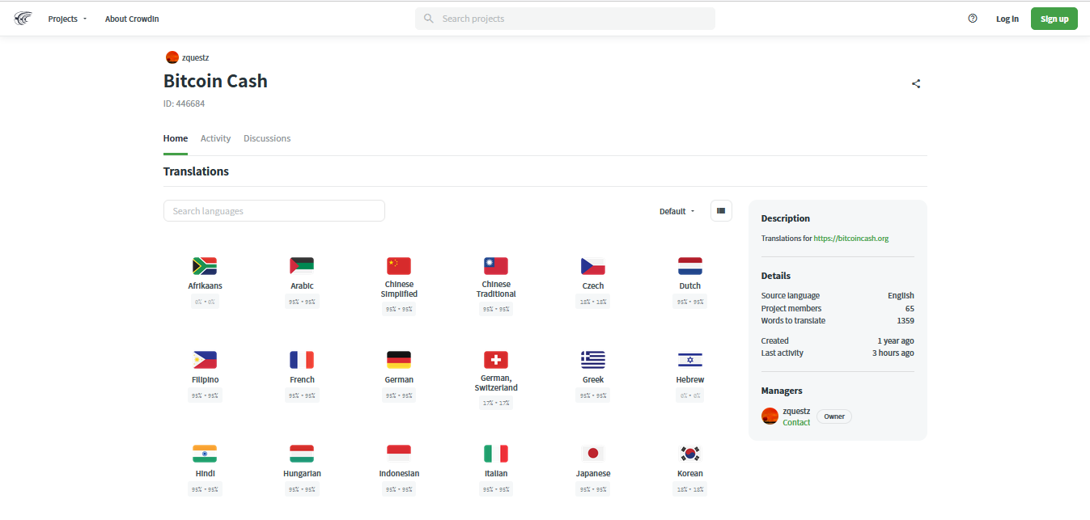Open About Crowdin menu link
The height and width of the screenshot is (520, 1090).
point(132,19)
